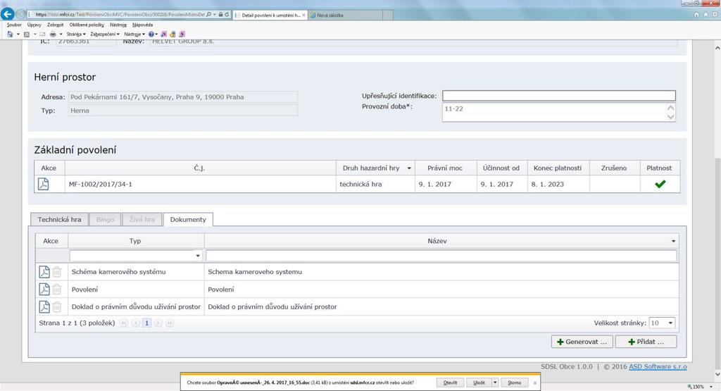The image size is (721, 391).
Task: Click page 1 in documents pager
Action: [x=146, y=323]
